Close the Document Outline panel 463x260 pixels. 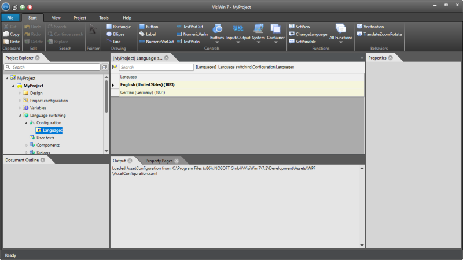pyautogui.click(x=43, y=160)
